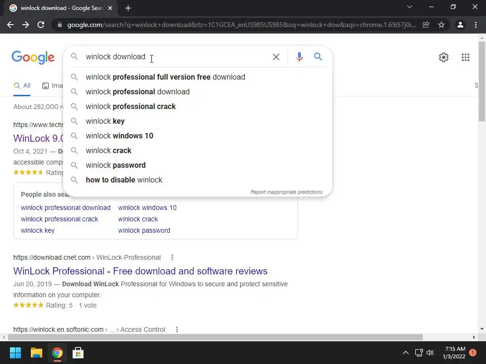Click 'Report inappropriate predictions' link

(286, 192)
